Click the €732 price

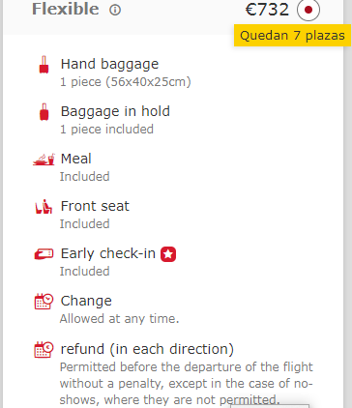267,10
